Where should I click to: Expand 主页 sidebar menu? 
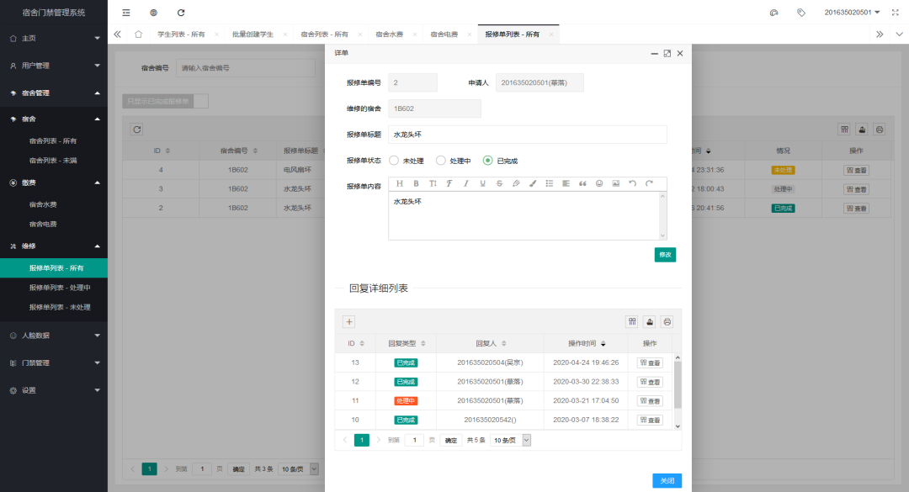54,38
